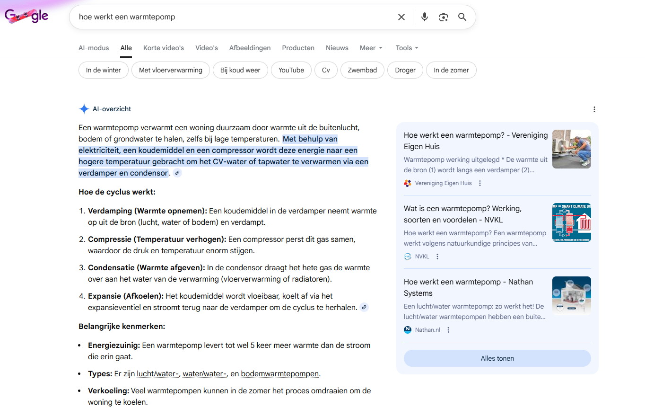The height and width of the screenshot is (408, 645).
Task: Click the Vereniging Eigen Huis favicon
Action: 407,183
